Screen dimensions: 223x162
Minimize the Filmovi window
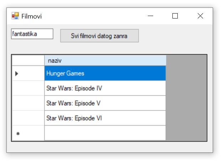coord(151,16)
